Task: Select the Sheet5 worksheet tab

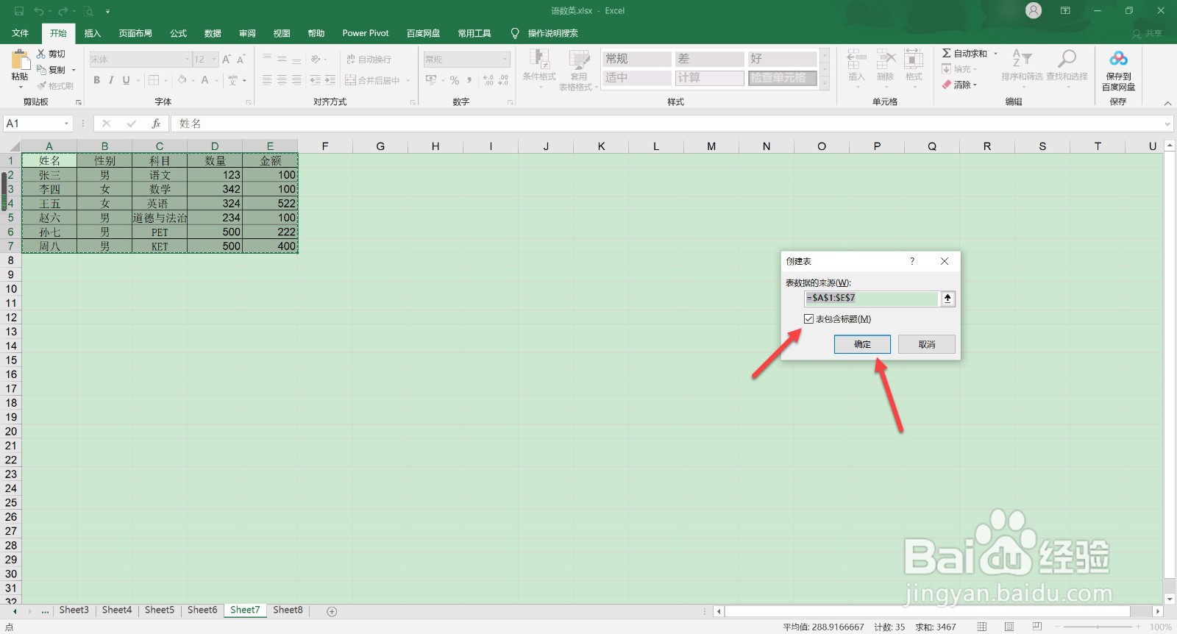Action: [x=160, y=610]
